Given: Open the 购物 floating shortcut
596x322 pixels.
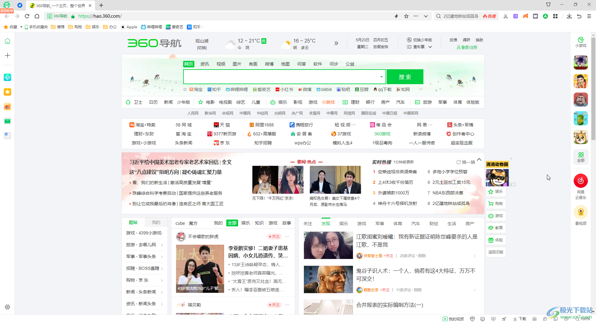Looking at the screenshot, I should (496, 204).
